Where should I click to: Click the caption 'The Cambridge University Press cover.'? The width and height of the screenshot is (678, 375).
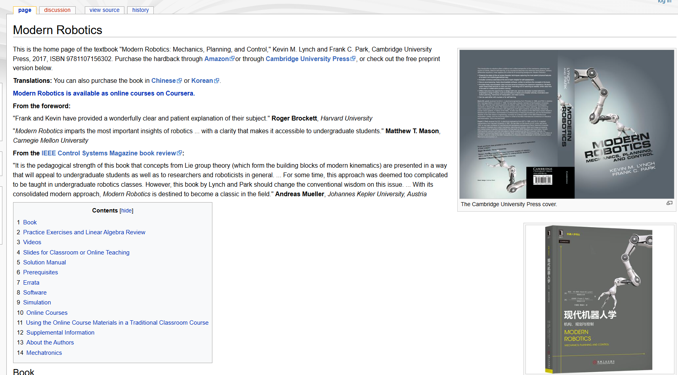click(x=509, y=204)
